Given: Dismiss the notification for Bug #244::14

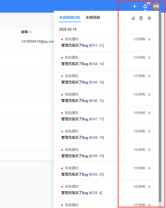Looking at the screenshot, I should [x=149, y=58].
